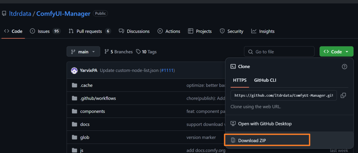Expand the main branch dropdown
358x153 pixels.
[83, 52]
